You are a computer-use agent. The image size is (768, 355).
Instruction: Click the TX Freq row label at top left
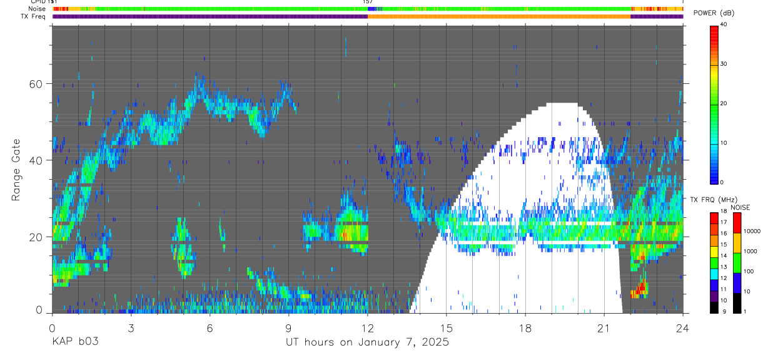pyautogui.click(x=33, y=16)
